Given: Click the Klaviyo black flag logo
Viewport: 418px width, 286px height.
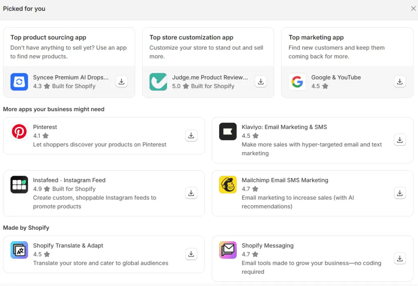Looking at the screenshot, I should point(228,132).
